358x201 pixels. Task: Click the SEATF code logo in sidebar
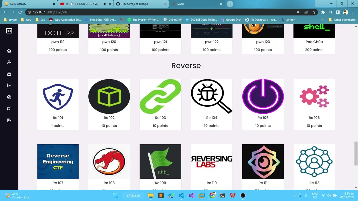[9, 31]
